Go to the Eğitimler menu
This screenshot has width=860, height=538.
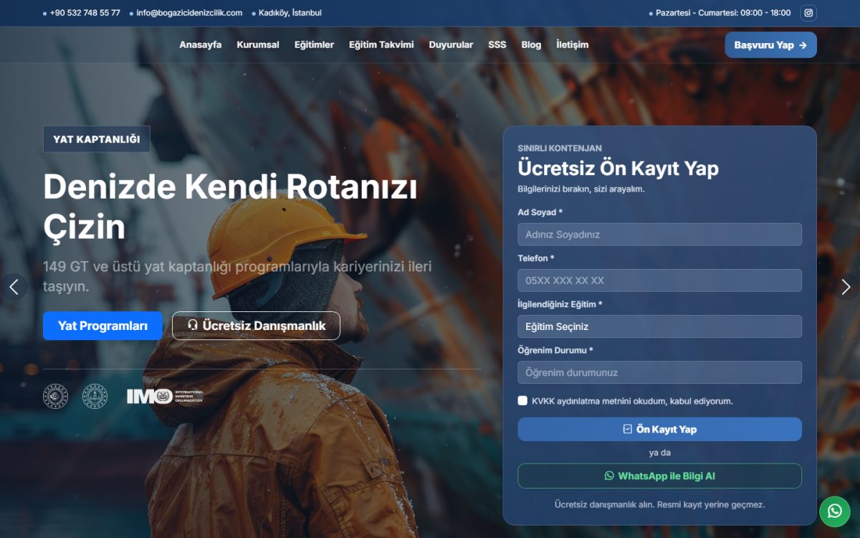(x=314, y=44)
